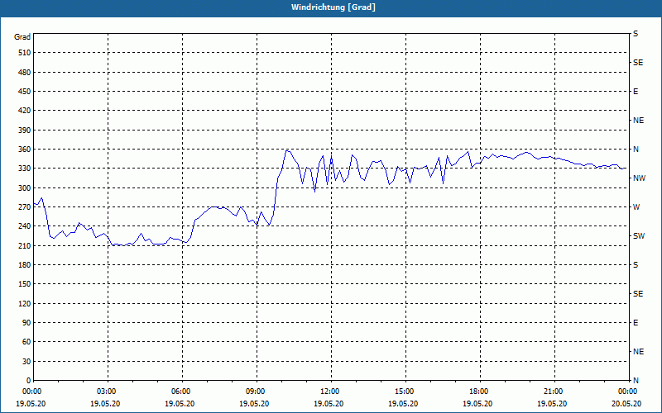Click the 210 degree axis label
662x413 pixels.
(25, 245)
